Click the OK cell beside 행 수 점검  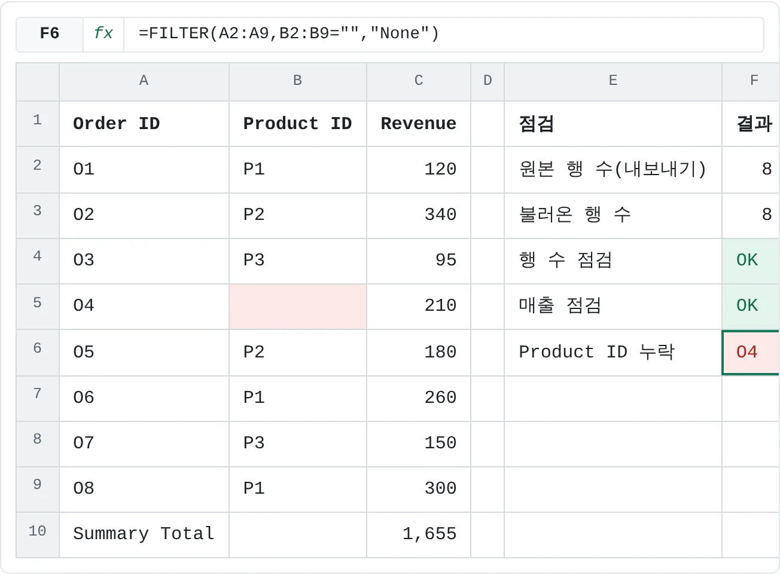(751, 261)
